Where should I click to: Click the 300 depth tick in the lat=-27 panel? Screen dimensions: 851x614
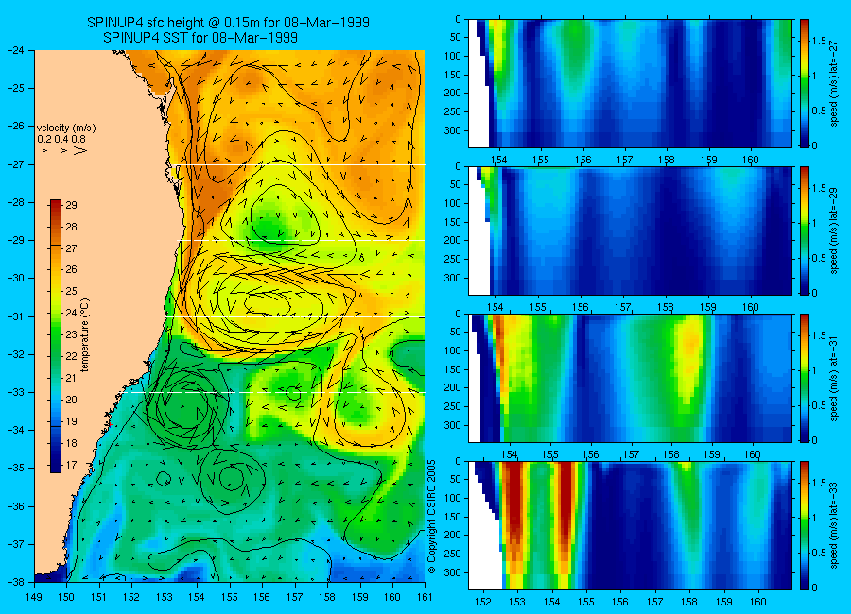click(452, 130)
